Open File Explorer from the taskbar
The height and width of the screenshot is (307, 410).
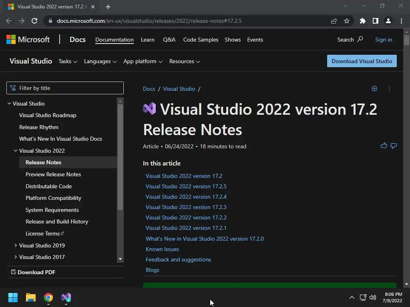[x=30, y=297]
